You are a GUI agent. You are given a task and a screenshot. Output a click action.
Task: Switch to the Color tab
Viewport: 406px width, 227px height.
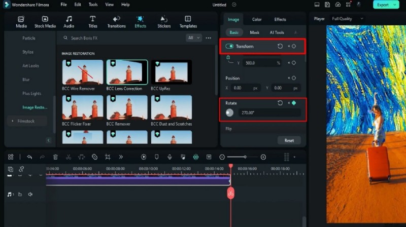pos(257,20)
